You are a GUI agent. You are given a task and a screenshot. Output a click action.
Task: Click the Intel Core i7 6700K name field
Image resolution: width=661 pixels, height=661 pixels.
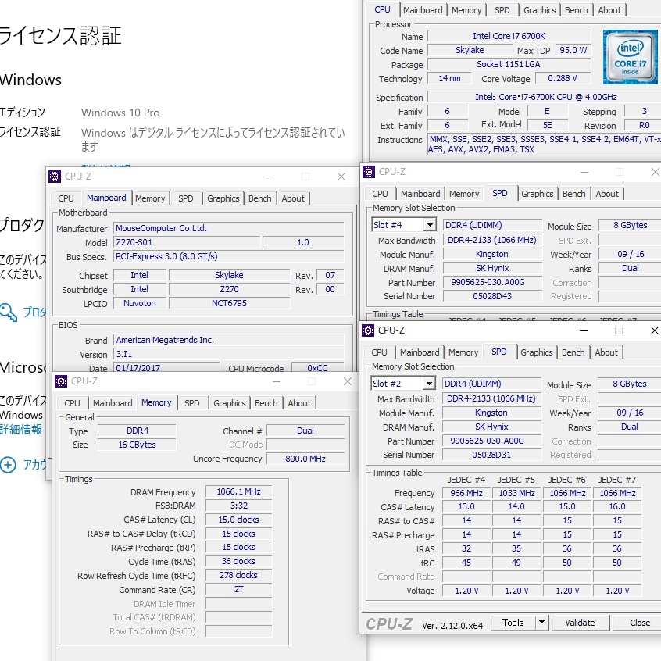(x=509, y=36)
